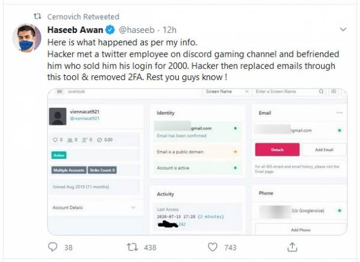Like the tweet with the heart icon
The width and height of the screenshot is (360, 262).
[212, 247]
